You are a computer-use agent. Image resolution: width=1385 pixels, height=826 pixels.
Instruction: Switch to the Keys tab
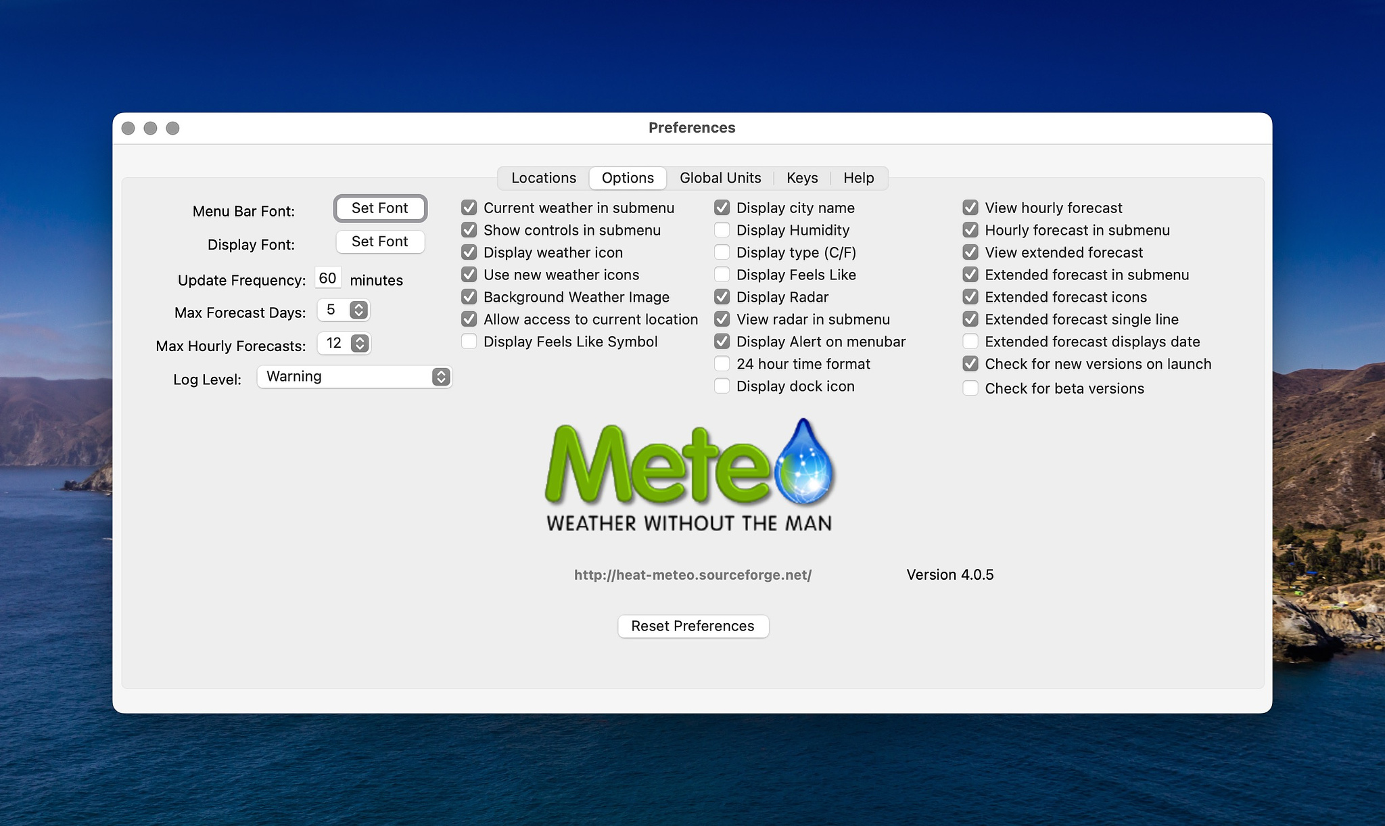[x=802, y=178]
